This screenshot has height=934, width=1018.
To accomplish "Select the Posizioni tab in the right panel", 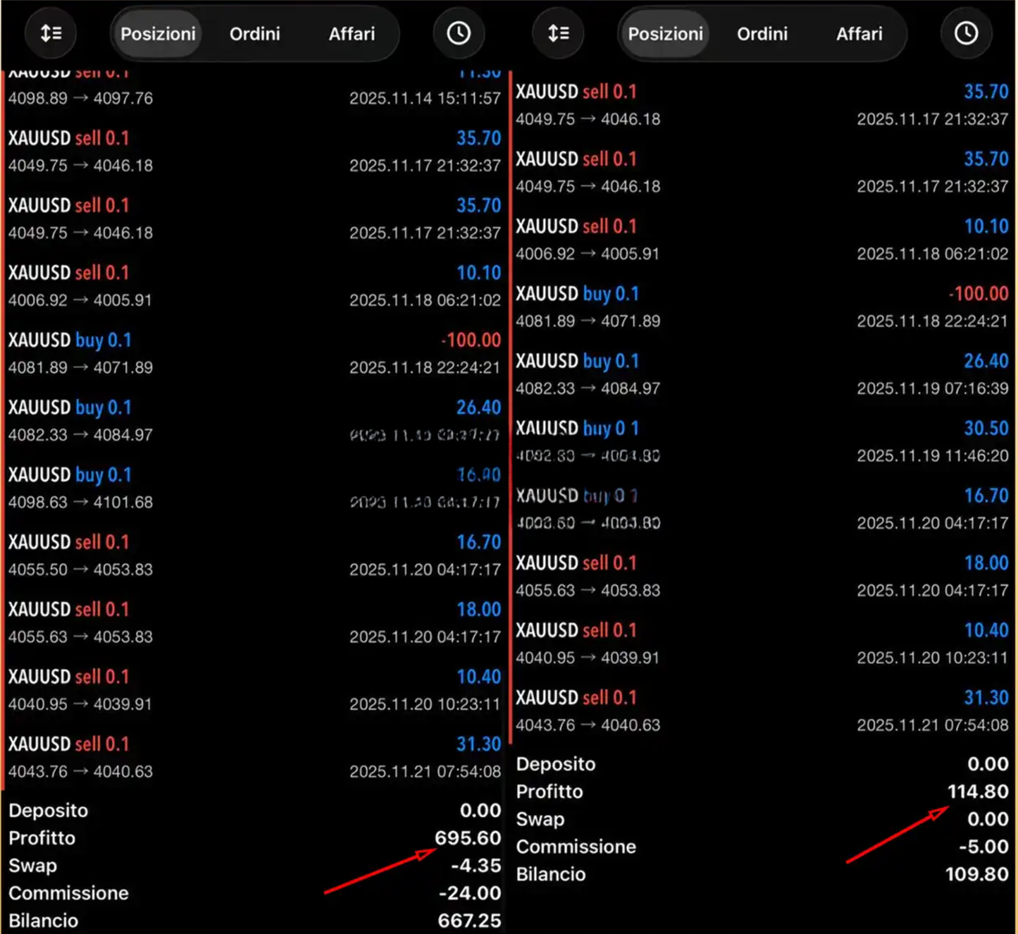I will [665, 34].
